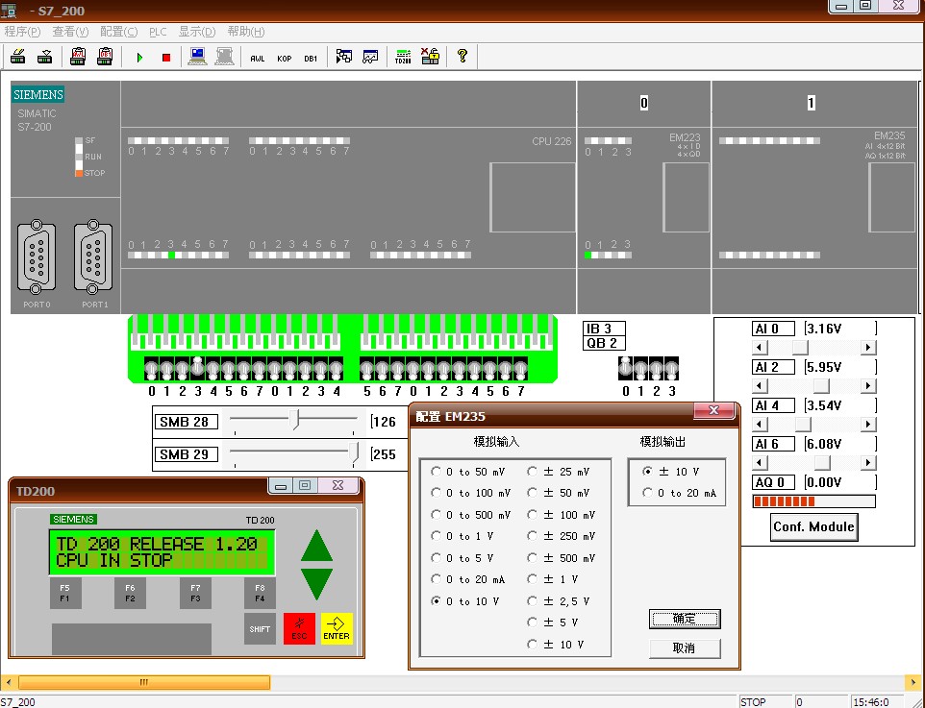Viewport: 925px width, 708px height.
Task: Click the red Stop icon in toolbar
Action: click(165, 58)
